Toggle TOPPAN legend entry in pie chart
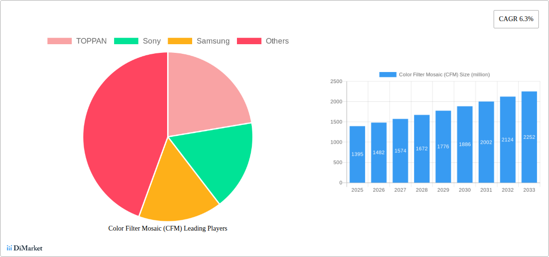549x257 pixels. tap(77, 41)
